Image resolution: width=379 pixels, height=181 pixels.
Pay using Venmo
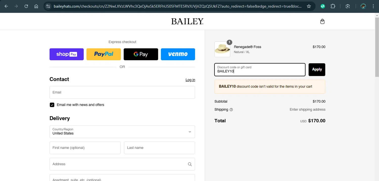(178, 54)
